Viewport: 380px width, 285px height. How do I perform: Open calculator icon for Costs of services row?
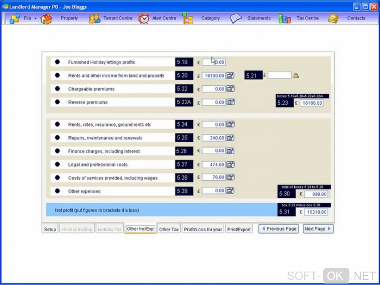coord(230,177)
